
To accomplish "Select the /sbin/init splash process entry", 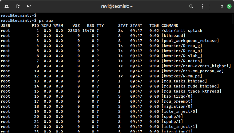I will [182, 31].
